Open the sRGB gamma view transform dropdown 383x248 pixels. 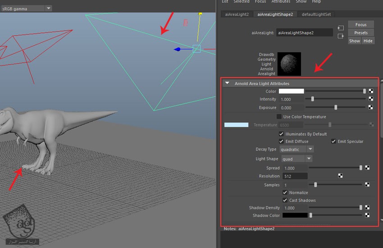pyautogui.click(x=26, y=9)
